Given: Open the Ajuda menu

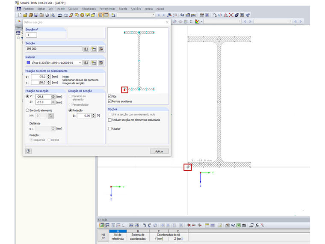Looking at the screenshot, I should (160, 9).
